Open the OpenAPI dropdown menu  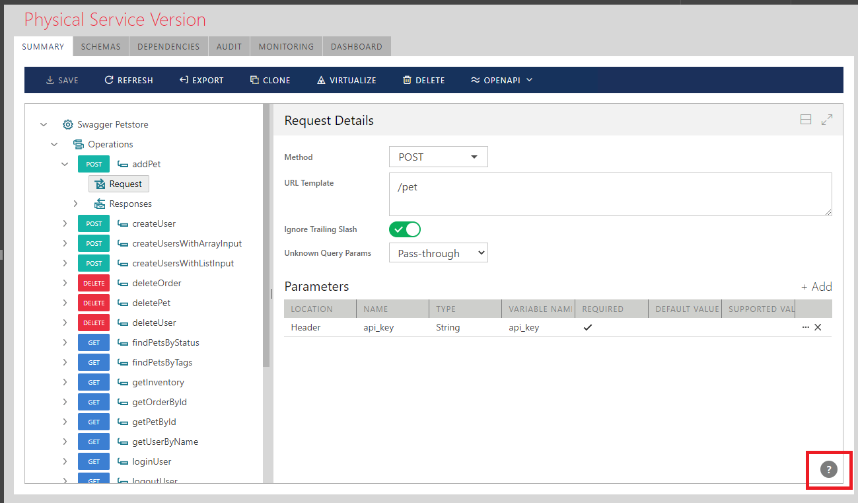click(x=501, y=80)
